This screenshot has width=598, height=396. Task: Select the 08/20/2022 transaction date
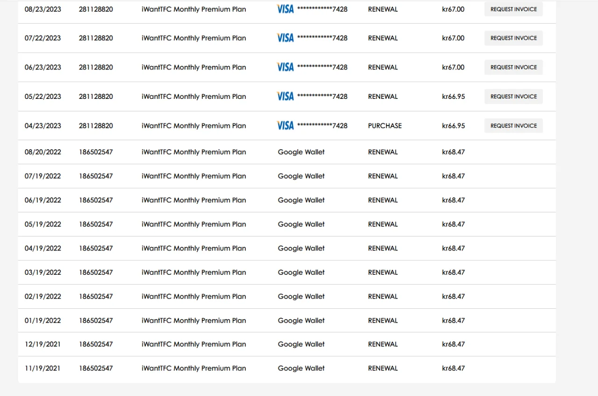[43, 152]
